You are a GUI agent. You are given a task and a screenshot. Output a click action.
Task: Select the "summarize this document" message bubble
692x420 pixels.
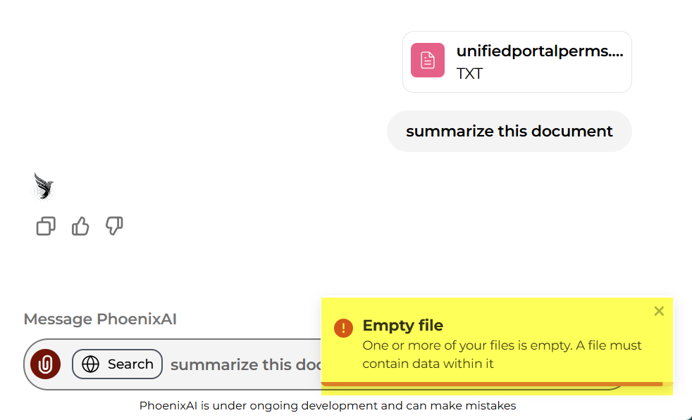(x=509, y=132)
